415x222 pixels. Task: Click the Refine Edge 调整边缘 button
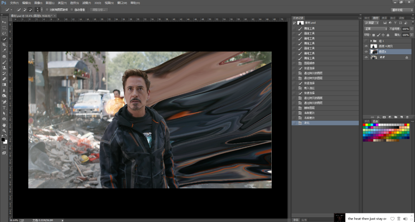(99, 10)
